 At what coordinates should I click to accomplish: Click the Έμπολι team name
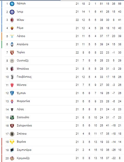(21, 93)
